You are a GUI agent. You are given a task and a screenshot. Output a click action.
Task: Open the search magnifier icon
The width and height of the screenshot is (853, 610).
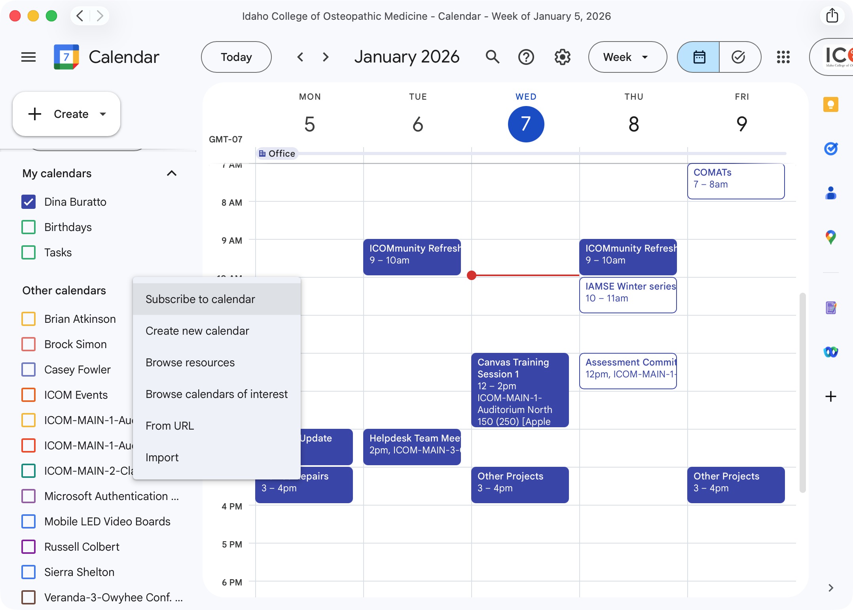492,57
